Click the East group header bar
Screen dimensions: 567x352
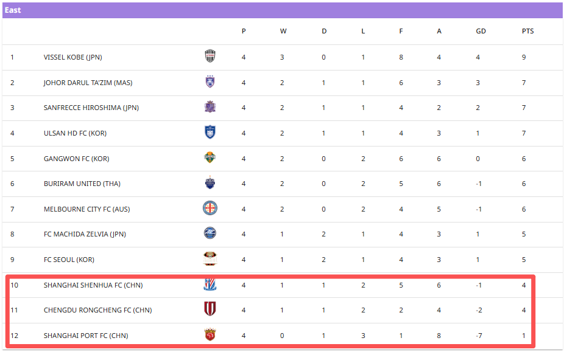(283, 10)
